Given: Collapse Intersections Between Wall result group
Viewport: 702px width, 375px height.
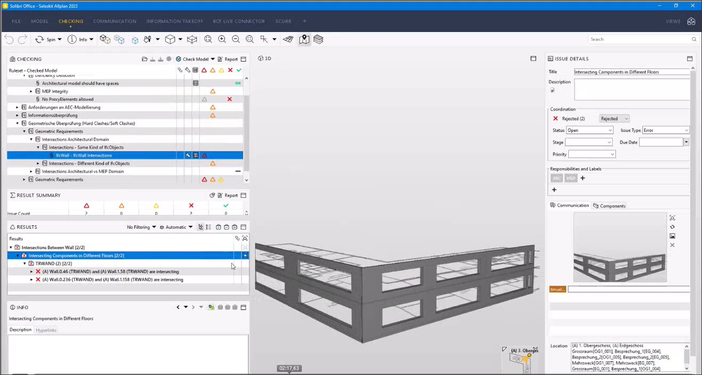Looking at the screenshot, I should click(11, 247).
